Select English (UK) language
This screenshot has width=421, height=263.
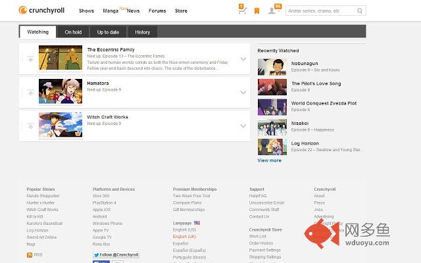pos(184,237)
